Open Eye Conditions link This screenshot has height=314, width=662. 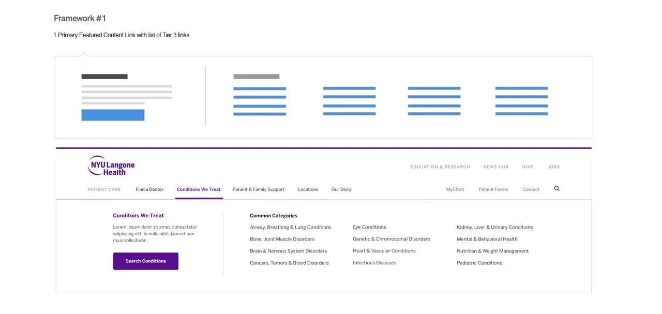[x=369, y=227]
